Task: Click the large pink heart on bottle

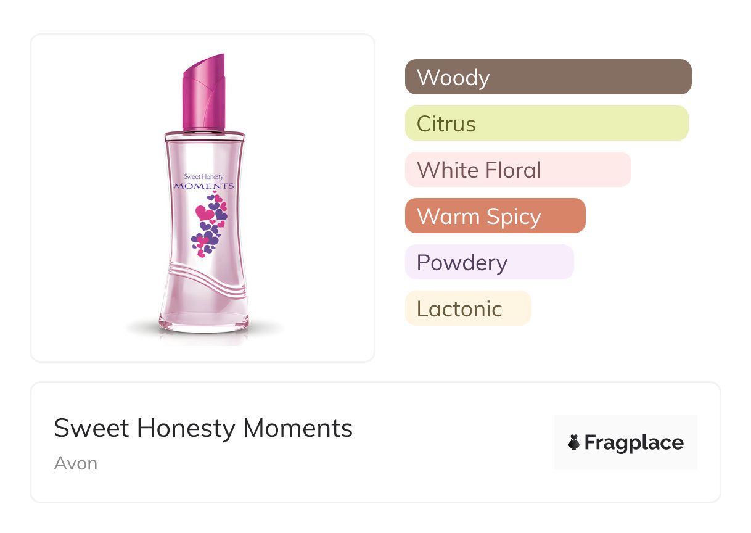Action: 204,213
